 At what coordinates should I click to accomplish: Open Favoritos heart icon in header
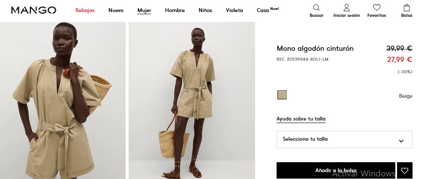coord(376,8)
